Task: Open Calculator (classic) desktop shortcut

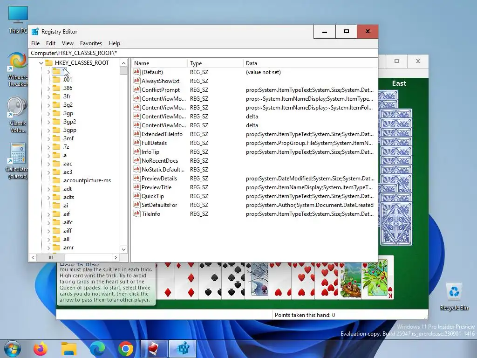Action: pyautogui.click(x=18, y=161)
